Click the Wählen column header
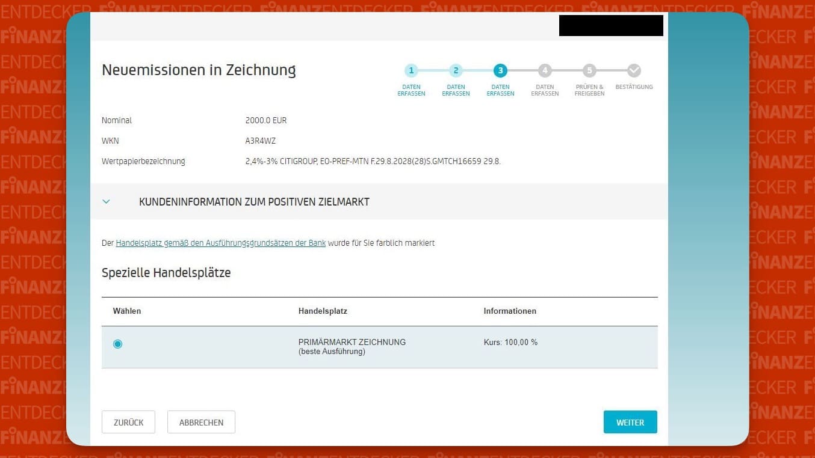Viewport: 815px width, 458px height. pyautogui.click(x=127, y=311)
